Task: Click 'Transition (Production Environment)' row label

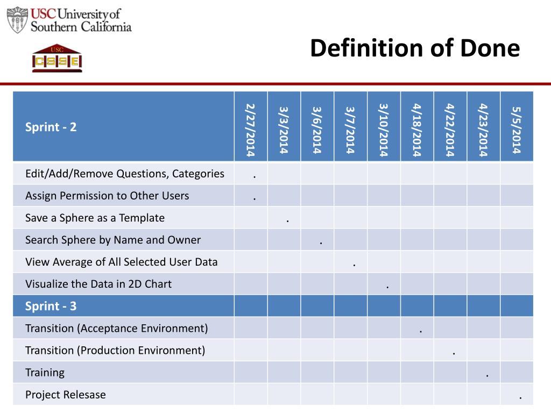Action: coord(115,351)
